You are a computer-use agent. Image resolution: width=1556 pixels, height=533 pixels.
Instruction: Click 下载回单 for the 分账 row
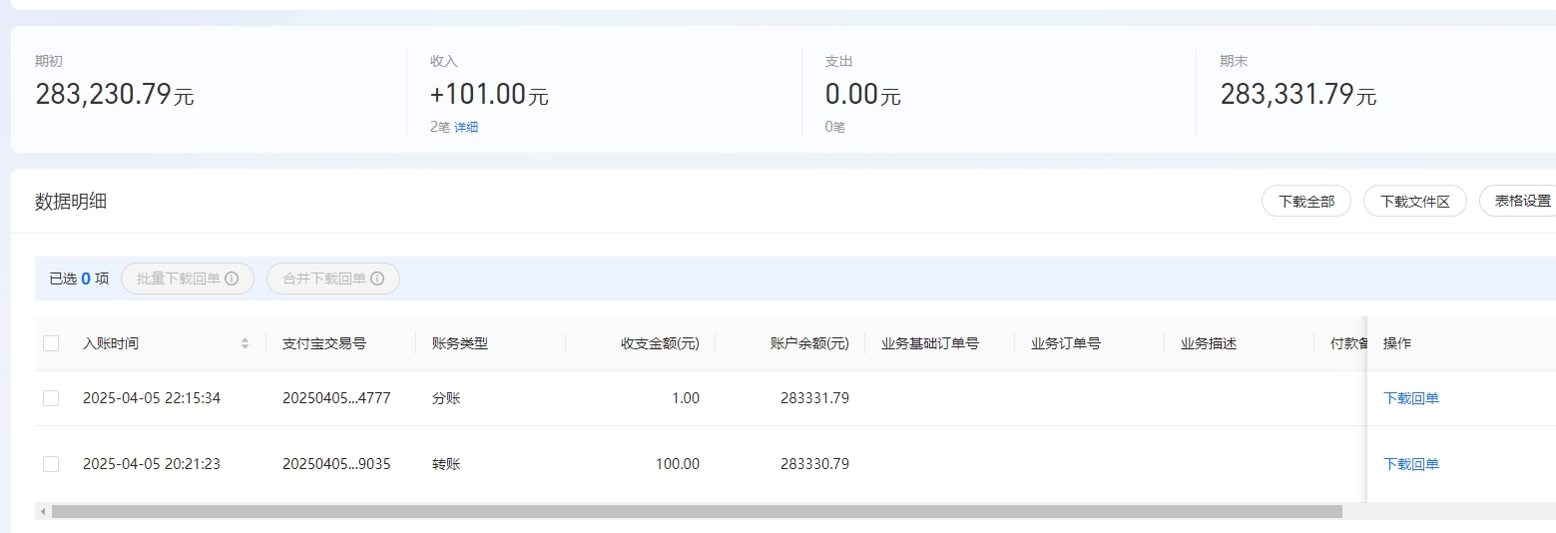[x=1411, y=398]
